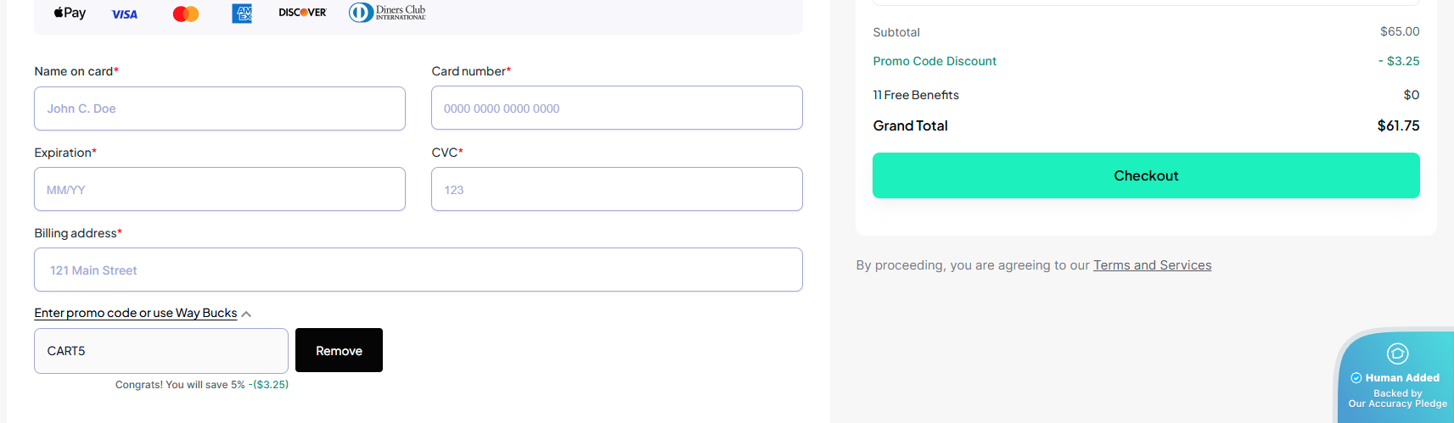Click the Our Accuracy Pledge text
Viewport: 1454px width, 423px height.
(x=1397, y=404)
